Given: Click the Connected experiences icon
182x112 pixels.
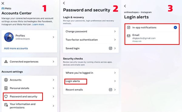Looking at the screenshot, I should [x=6, y=62].
